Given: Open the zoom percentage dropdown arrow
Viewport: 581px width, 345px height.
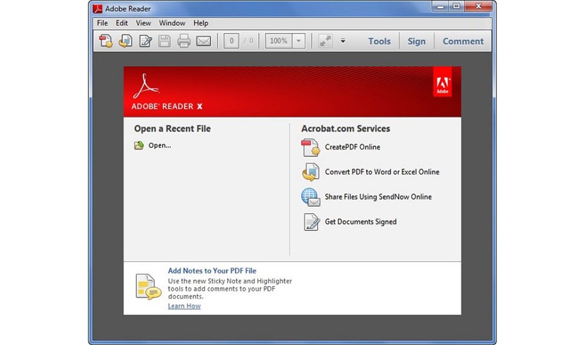Looking at the screenshot, I should tap(298, 41).
